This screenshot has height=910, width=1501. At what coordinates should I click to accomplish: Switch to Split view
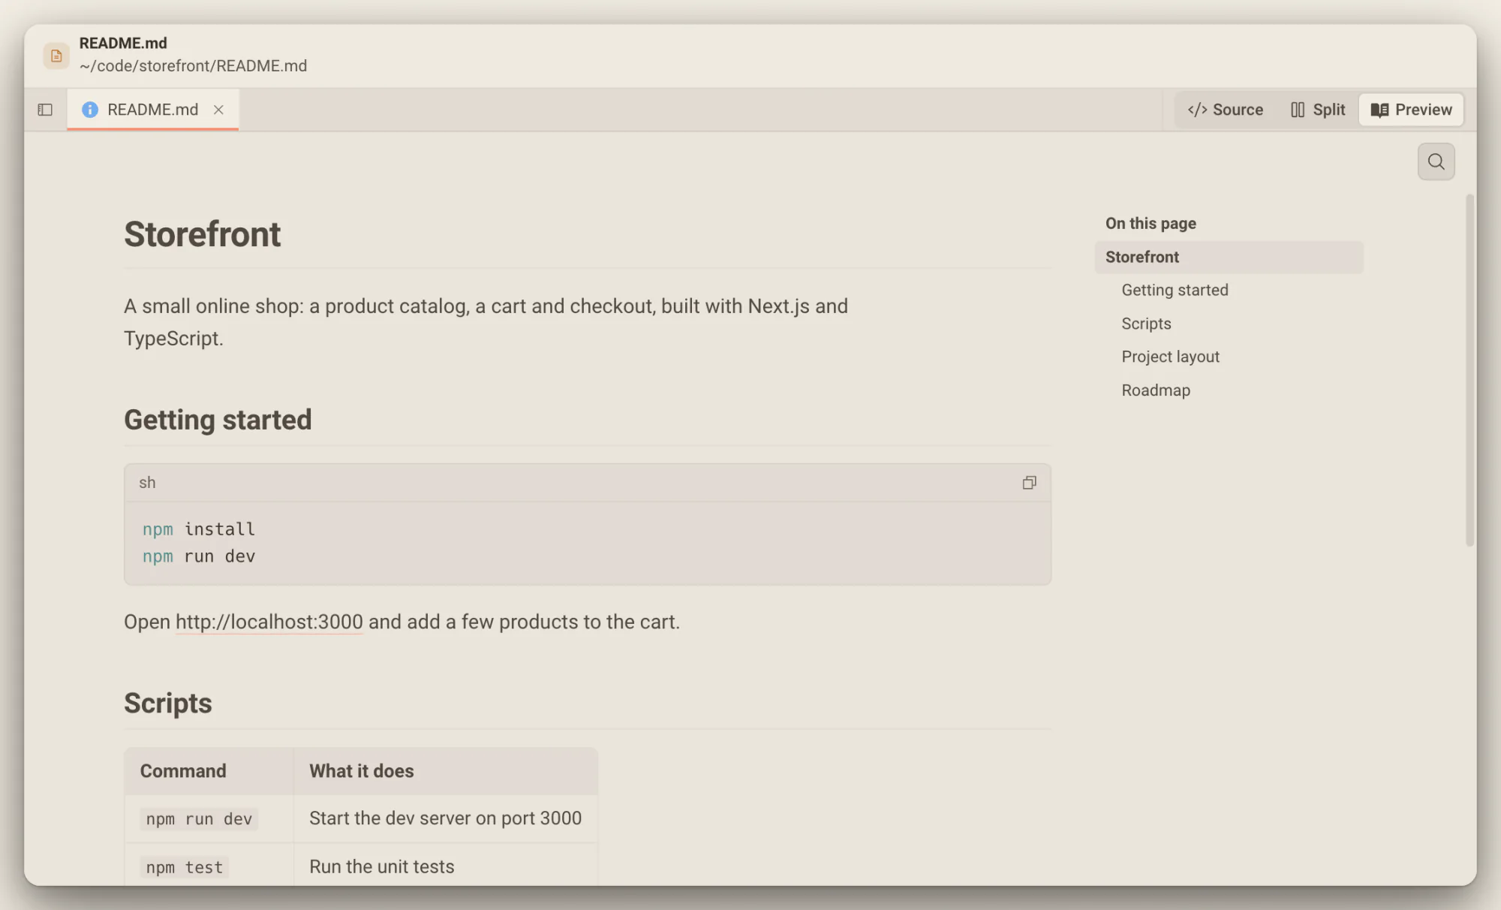click(1318, 110)
